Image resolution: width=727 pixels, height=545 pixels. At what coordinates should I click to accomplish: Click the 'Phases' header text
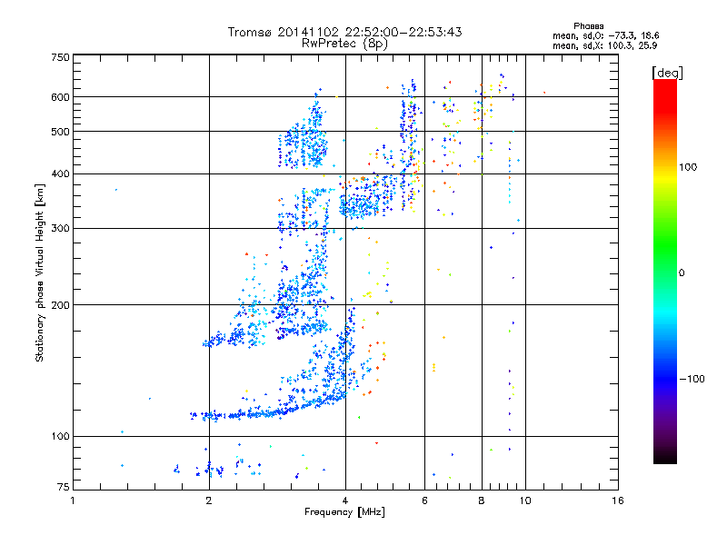588,26
